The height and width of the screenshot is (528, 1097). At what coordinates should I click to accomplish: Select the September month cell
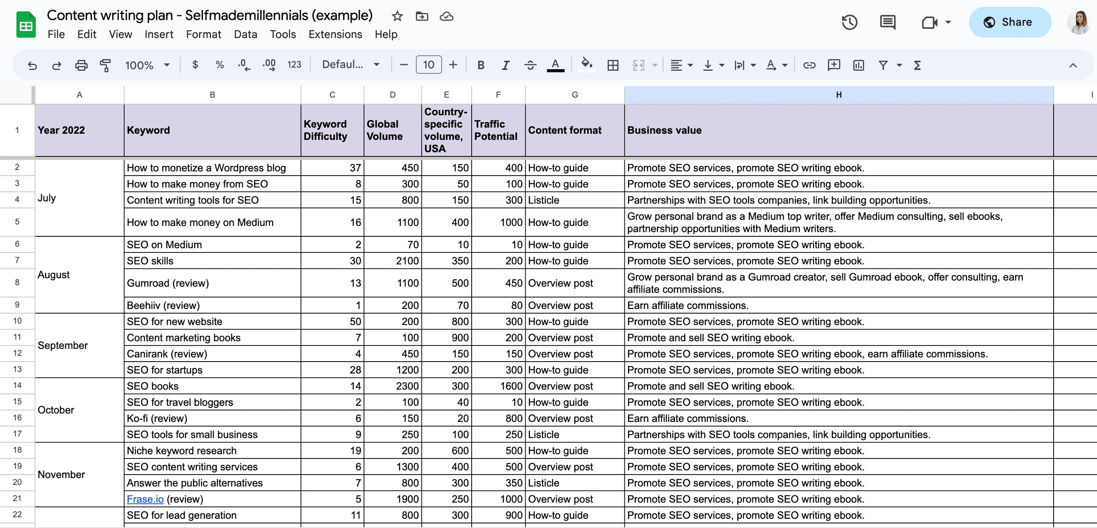[x=79, y=345]
